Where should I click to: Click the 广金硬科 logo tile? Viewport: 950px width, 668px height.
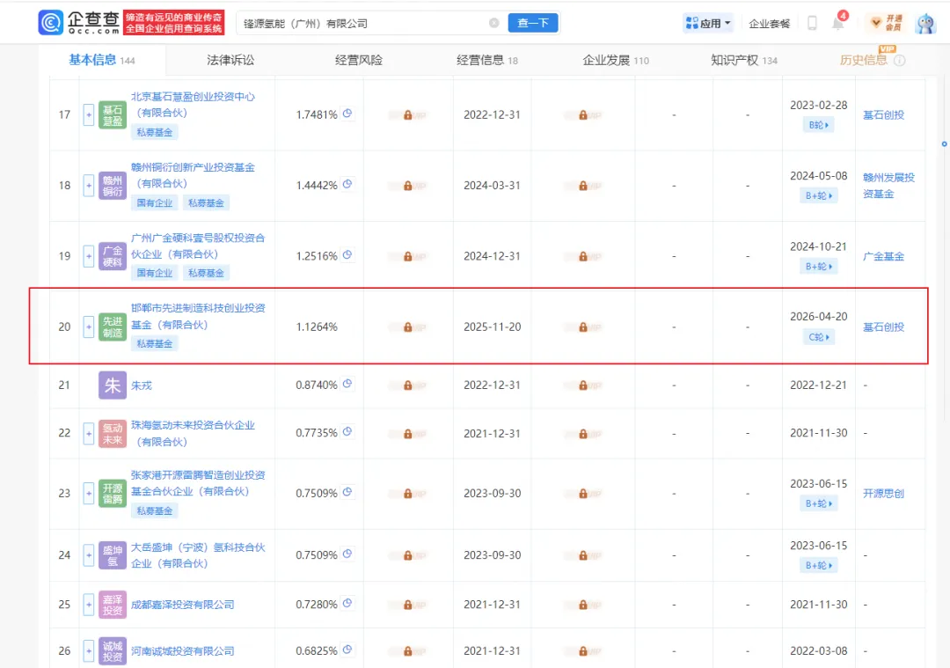(x=112, y=256)
